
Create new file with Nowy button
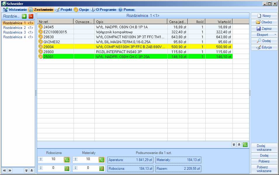click(264, 16)
